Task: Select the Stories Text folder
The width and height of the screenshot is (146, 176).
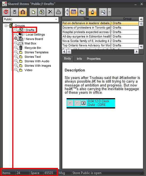Action: [33, 57]
